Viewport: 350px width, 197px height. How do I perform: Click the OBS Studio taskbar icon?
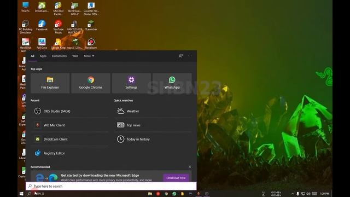click(x=207, y=194)
